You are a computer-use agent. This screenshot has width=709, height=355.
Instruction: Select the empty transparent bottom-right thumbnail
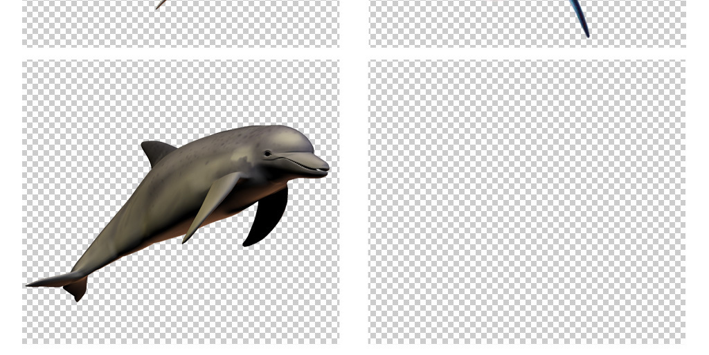527,201
